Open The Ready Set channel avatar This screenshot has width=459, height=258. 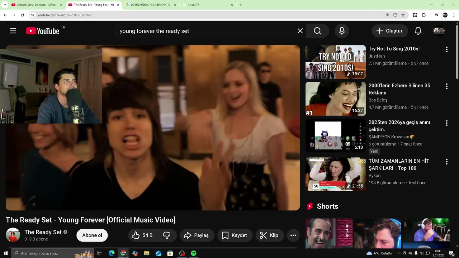click(x=13, y=235)
